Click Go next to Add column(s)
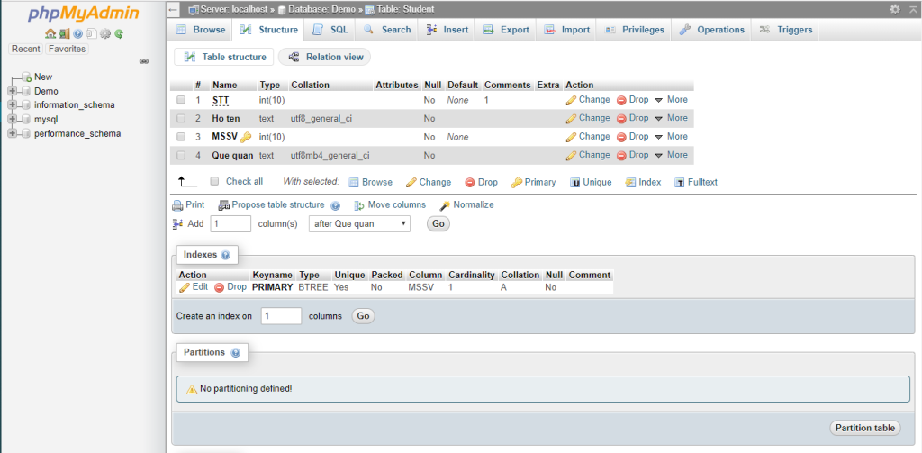Viewport: 922px width, 453px height. (438, 223)
